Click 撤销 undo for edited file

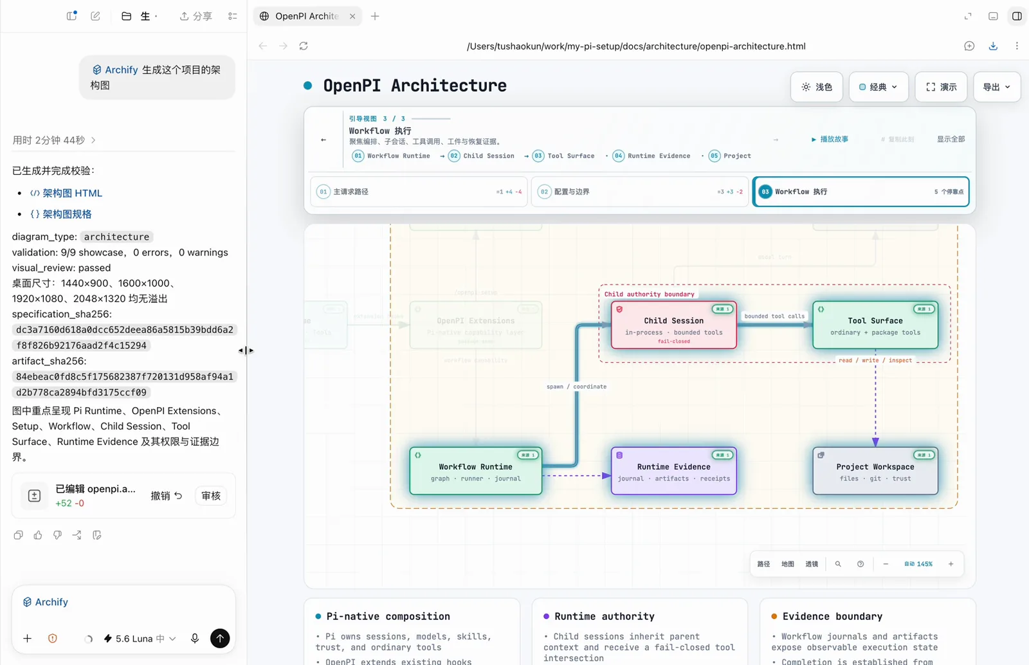tap(167, 496)
